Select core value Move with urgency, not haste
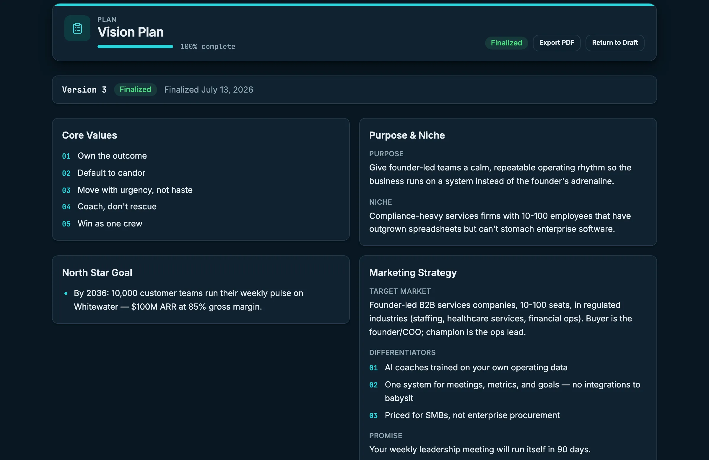Viewport: 709px width, 460px height. pyautogui.click(x=135, y=190)
